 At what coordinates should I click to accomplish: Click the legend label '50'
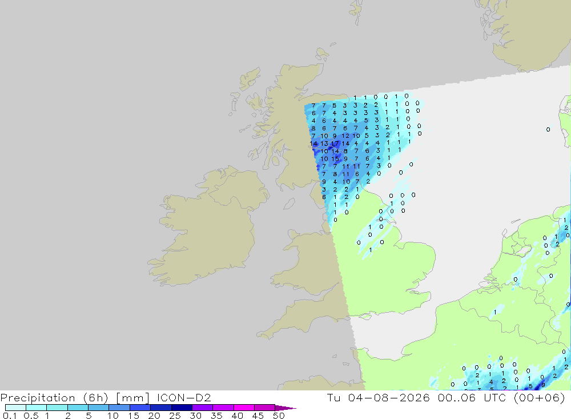coord(279,416)
